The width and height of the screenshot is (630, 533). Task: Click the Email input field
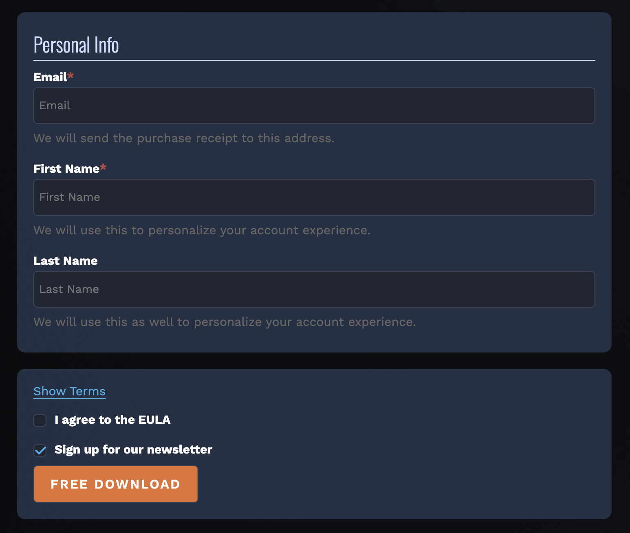pos(314,106)
